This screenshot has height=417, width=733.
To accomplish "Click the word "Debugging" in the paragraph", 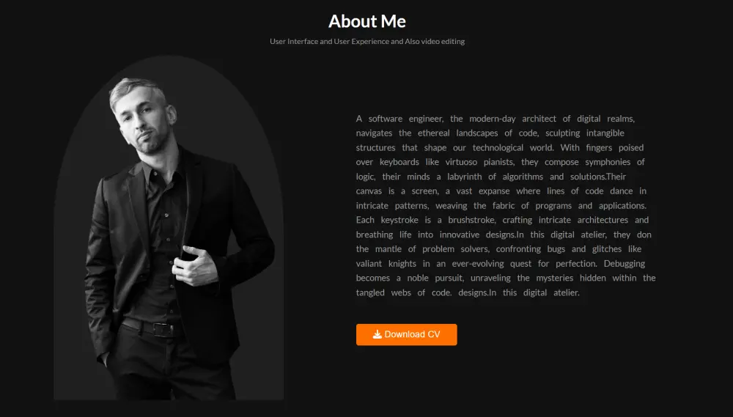I will [624, 264].
